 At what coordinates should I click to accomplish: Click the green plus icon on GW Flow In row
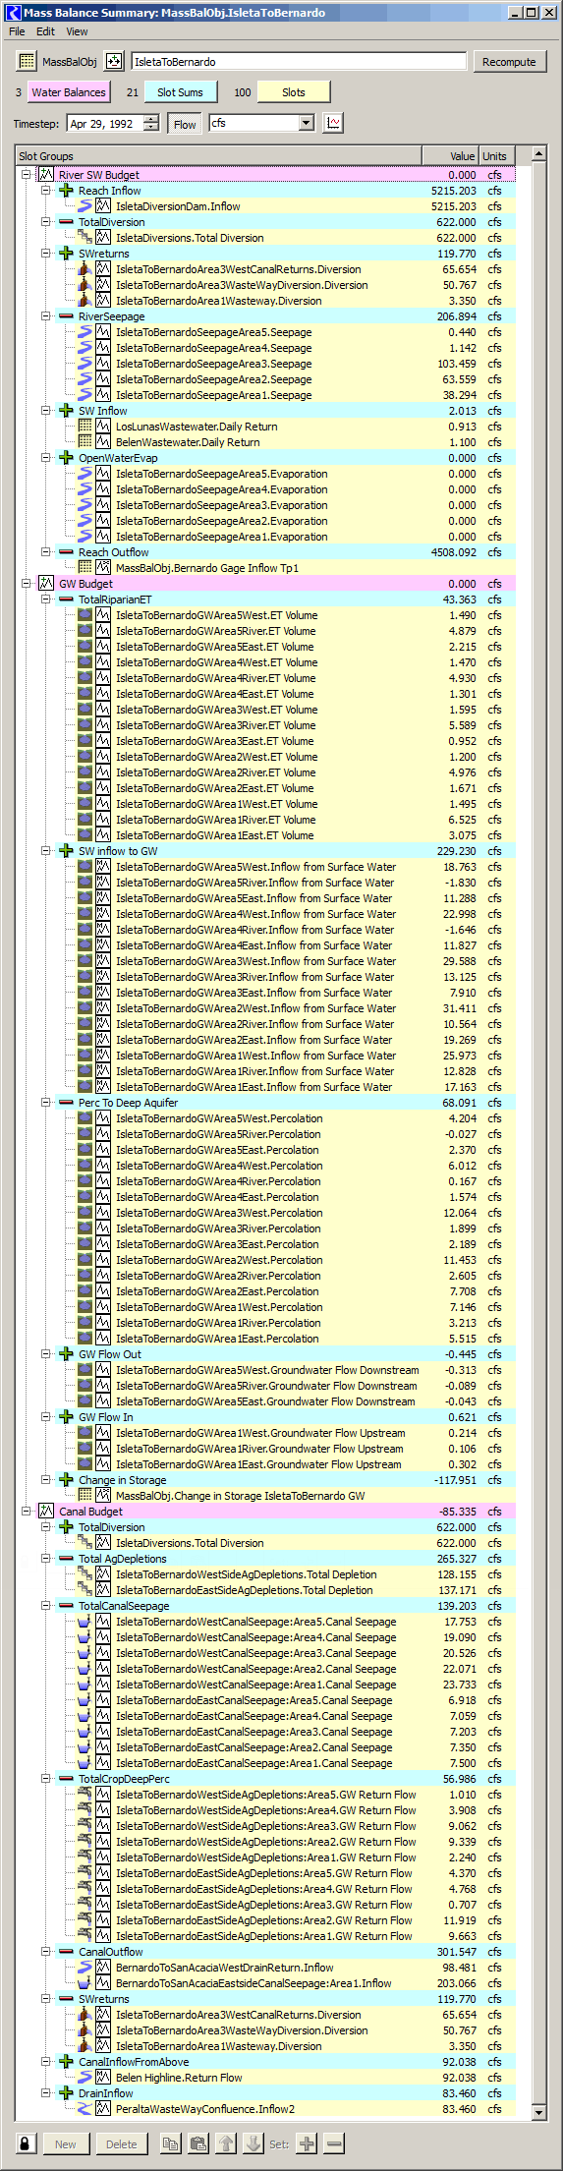click(x=66, y=1417)
